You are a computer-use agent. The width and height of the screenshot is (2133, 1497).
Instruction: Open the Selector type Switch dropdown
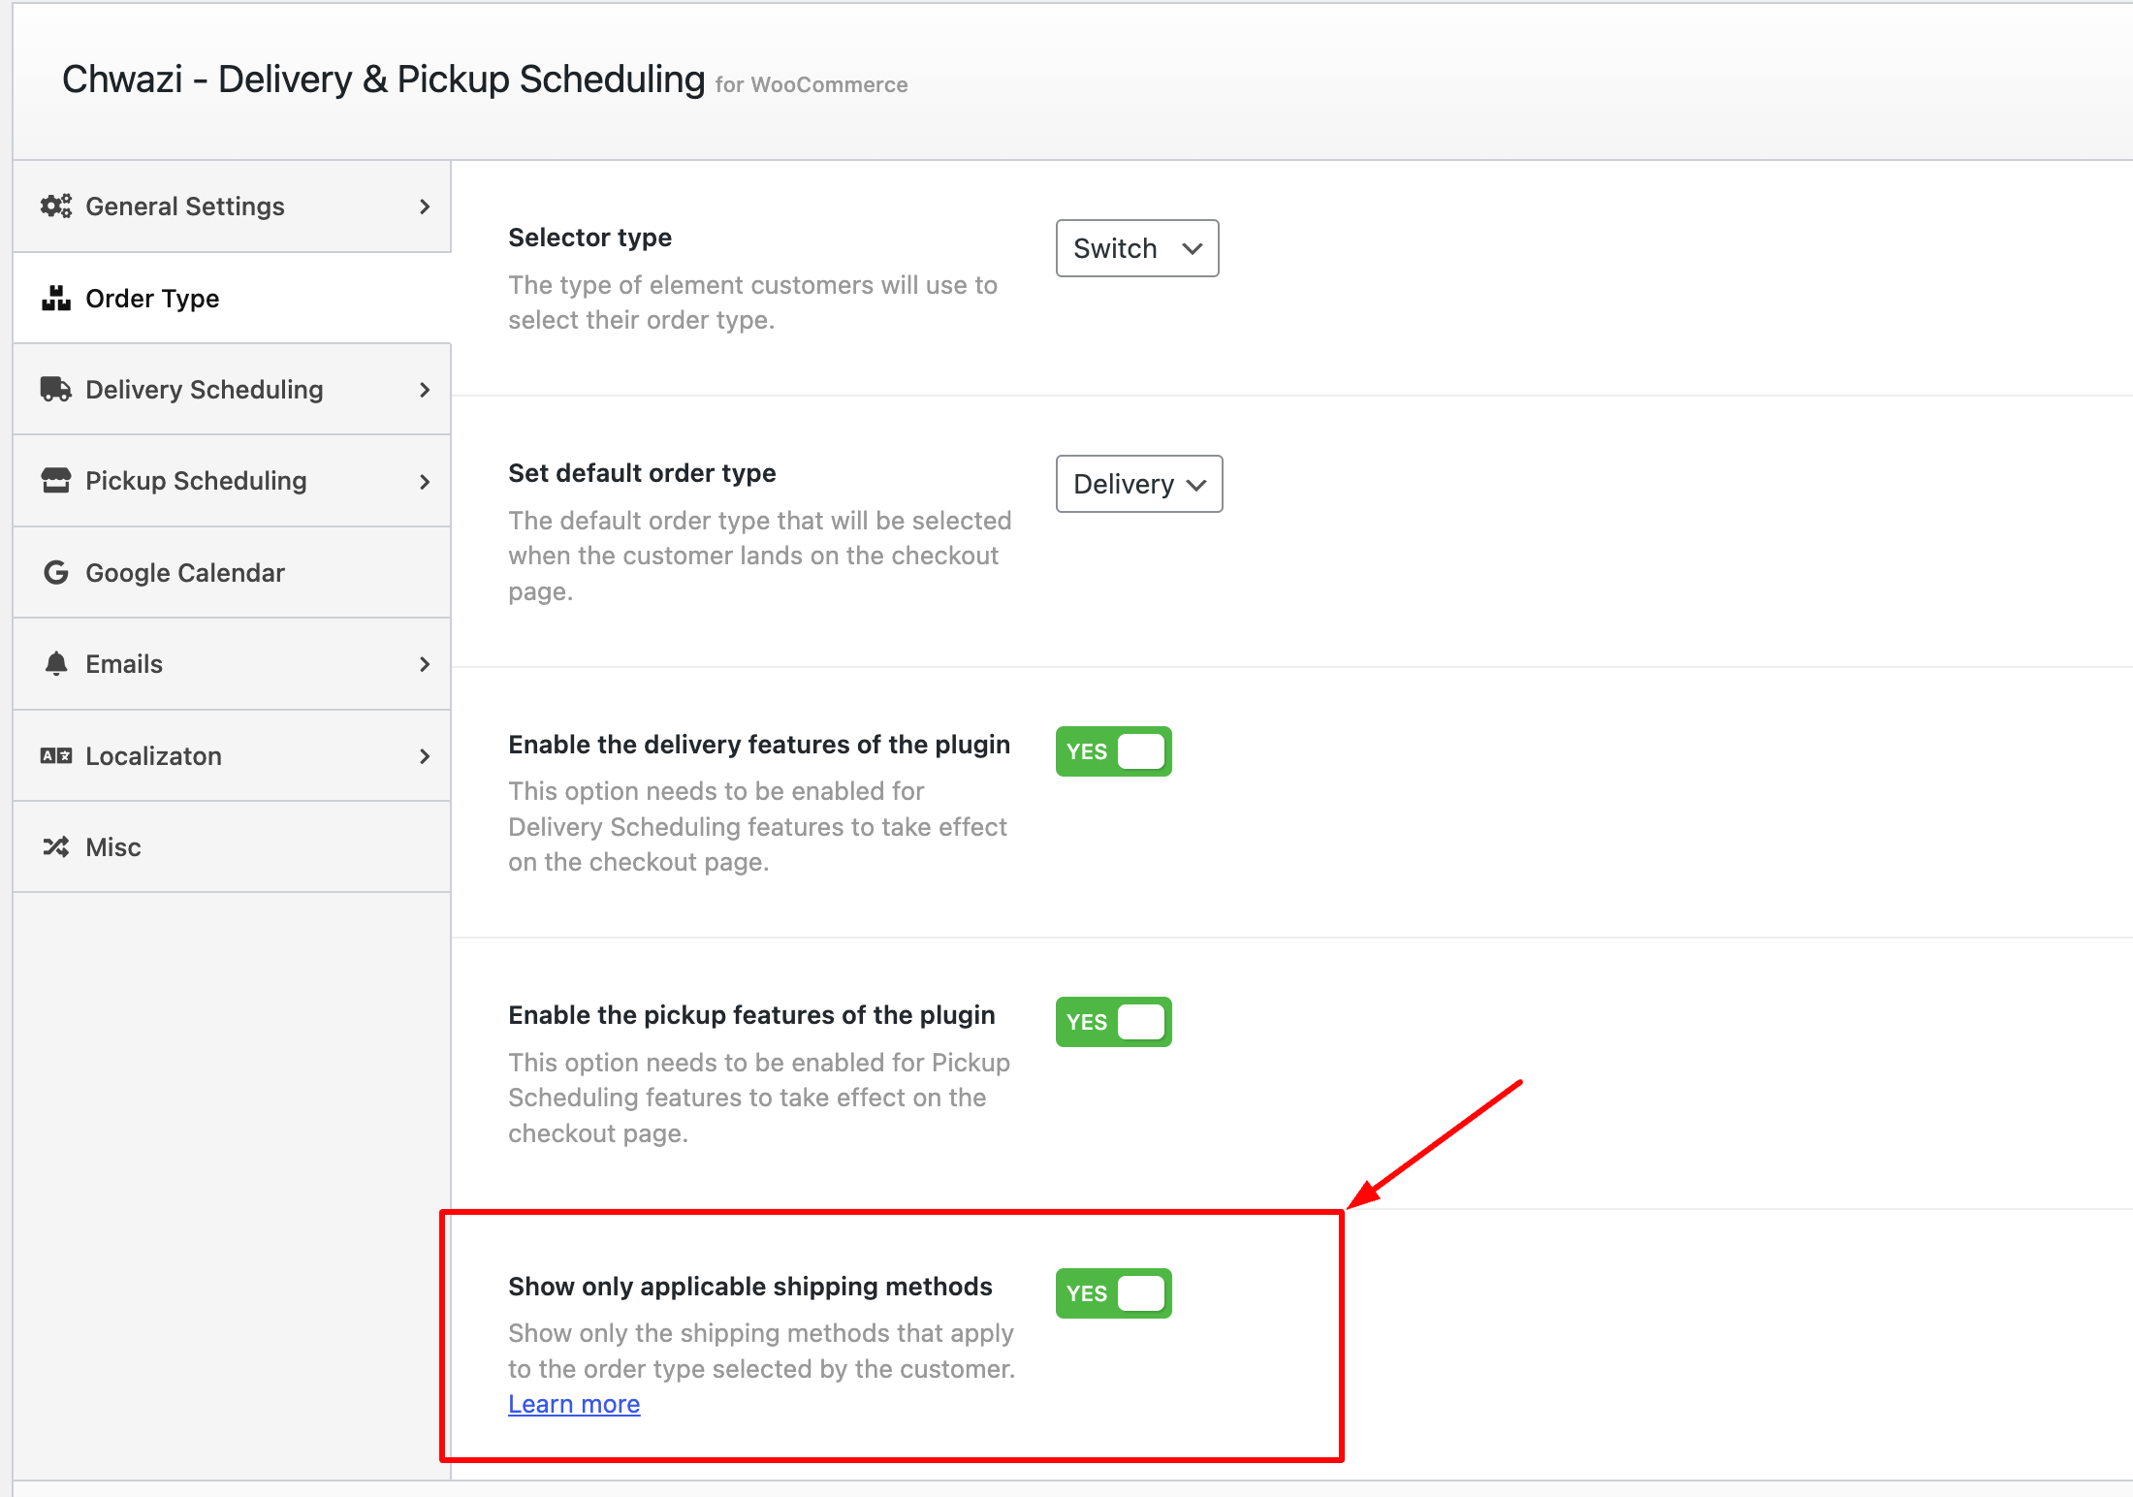[1137, 248]
